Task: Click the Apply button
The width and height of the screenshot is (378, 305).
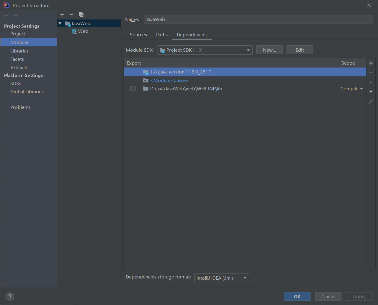Action: pyautogui.click(x=359, y=297)
